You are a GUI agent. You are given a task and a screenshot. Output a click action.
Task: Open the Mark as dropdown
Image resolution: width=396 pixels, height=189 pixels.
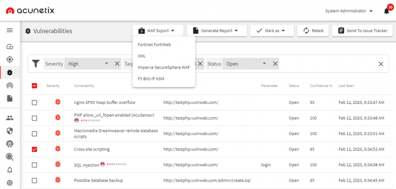[272, 31]
